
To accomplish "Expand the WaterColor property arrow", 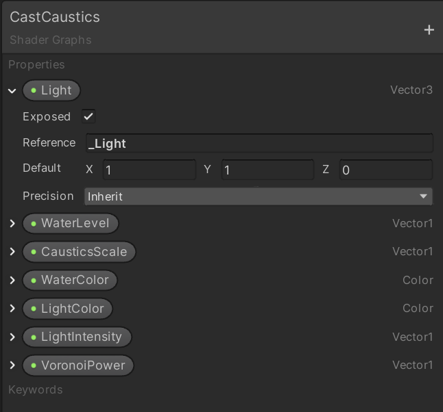I will [x=12, y=280].
